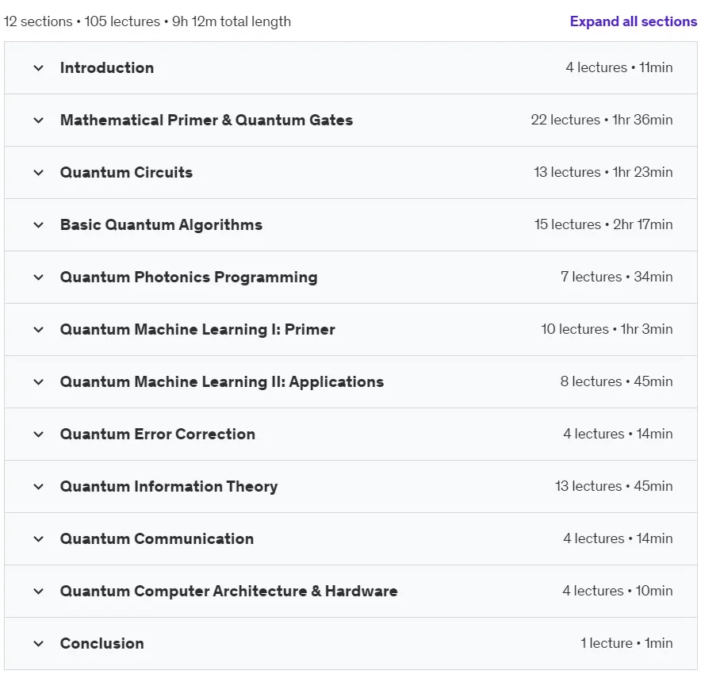
Task: Expand the Conclusion section chevron
Action: click(38, 644)
